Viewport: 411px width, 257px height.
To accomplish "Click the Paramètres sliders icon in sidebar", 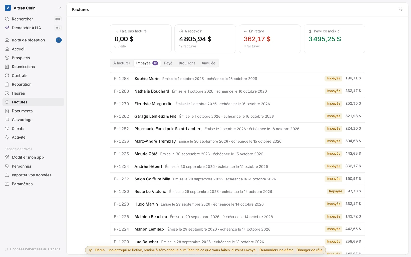I will 7,184.
